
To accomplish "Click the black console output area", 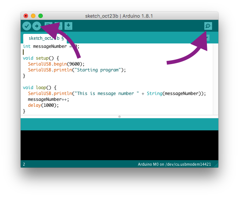I will coord(119,145).
